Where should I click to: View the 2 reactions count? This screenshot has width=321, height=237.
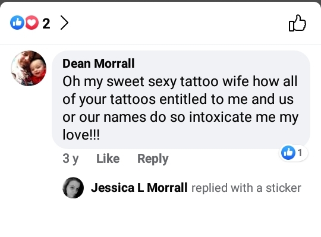click(46, 24)
